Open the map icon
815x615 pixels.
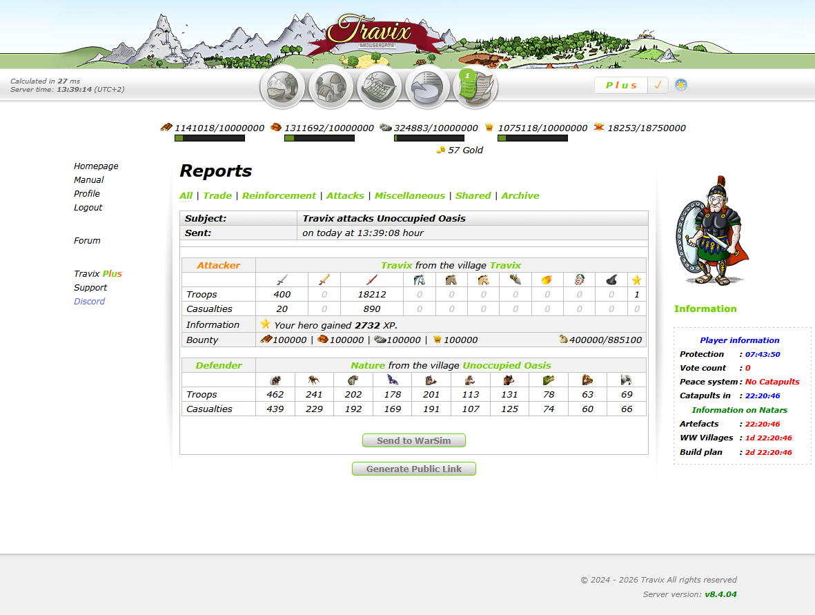[378, 86]
